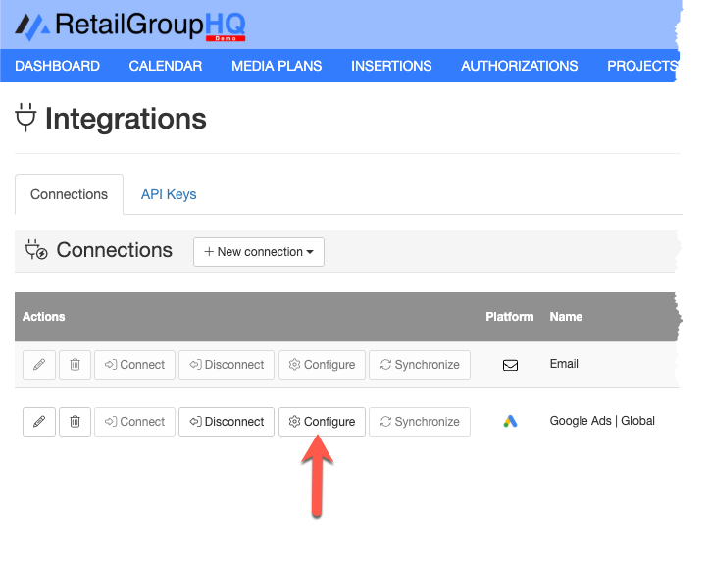Synchronize the Google Ads | Global connection
The width and height of the screenshot is (708, 567).
420,422
